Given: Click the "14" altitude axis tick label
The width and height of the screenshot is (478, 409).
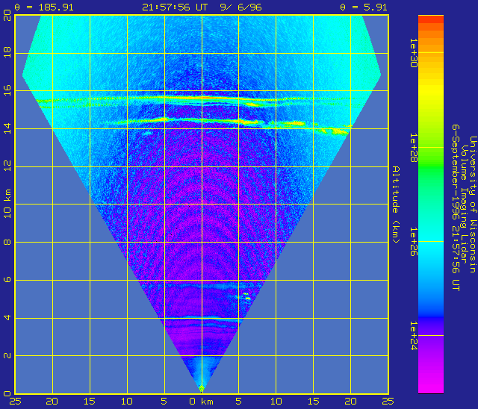Looking at the screenshot, I should pyautogui.click(x=7, y=128).
